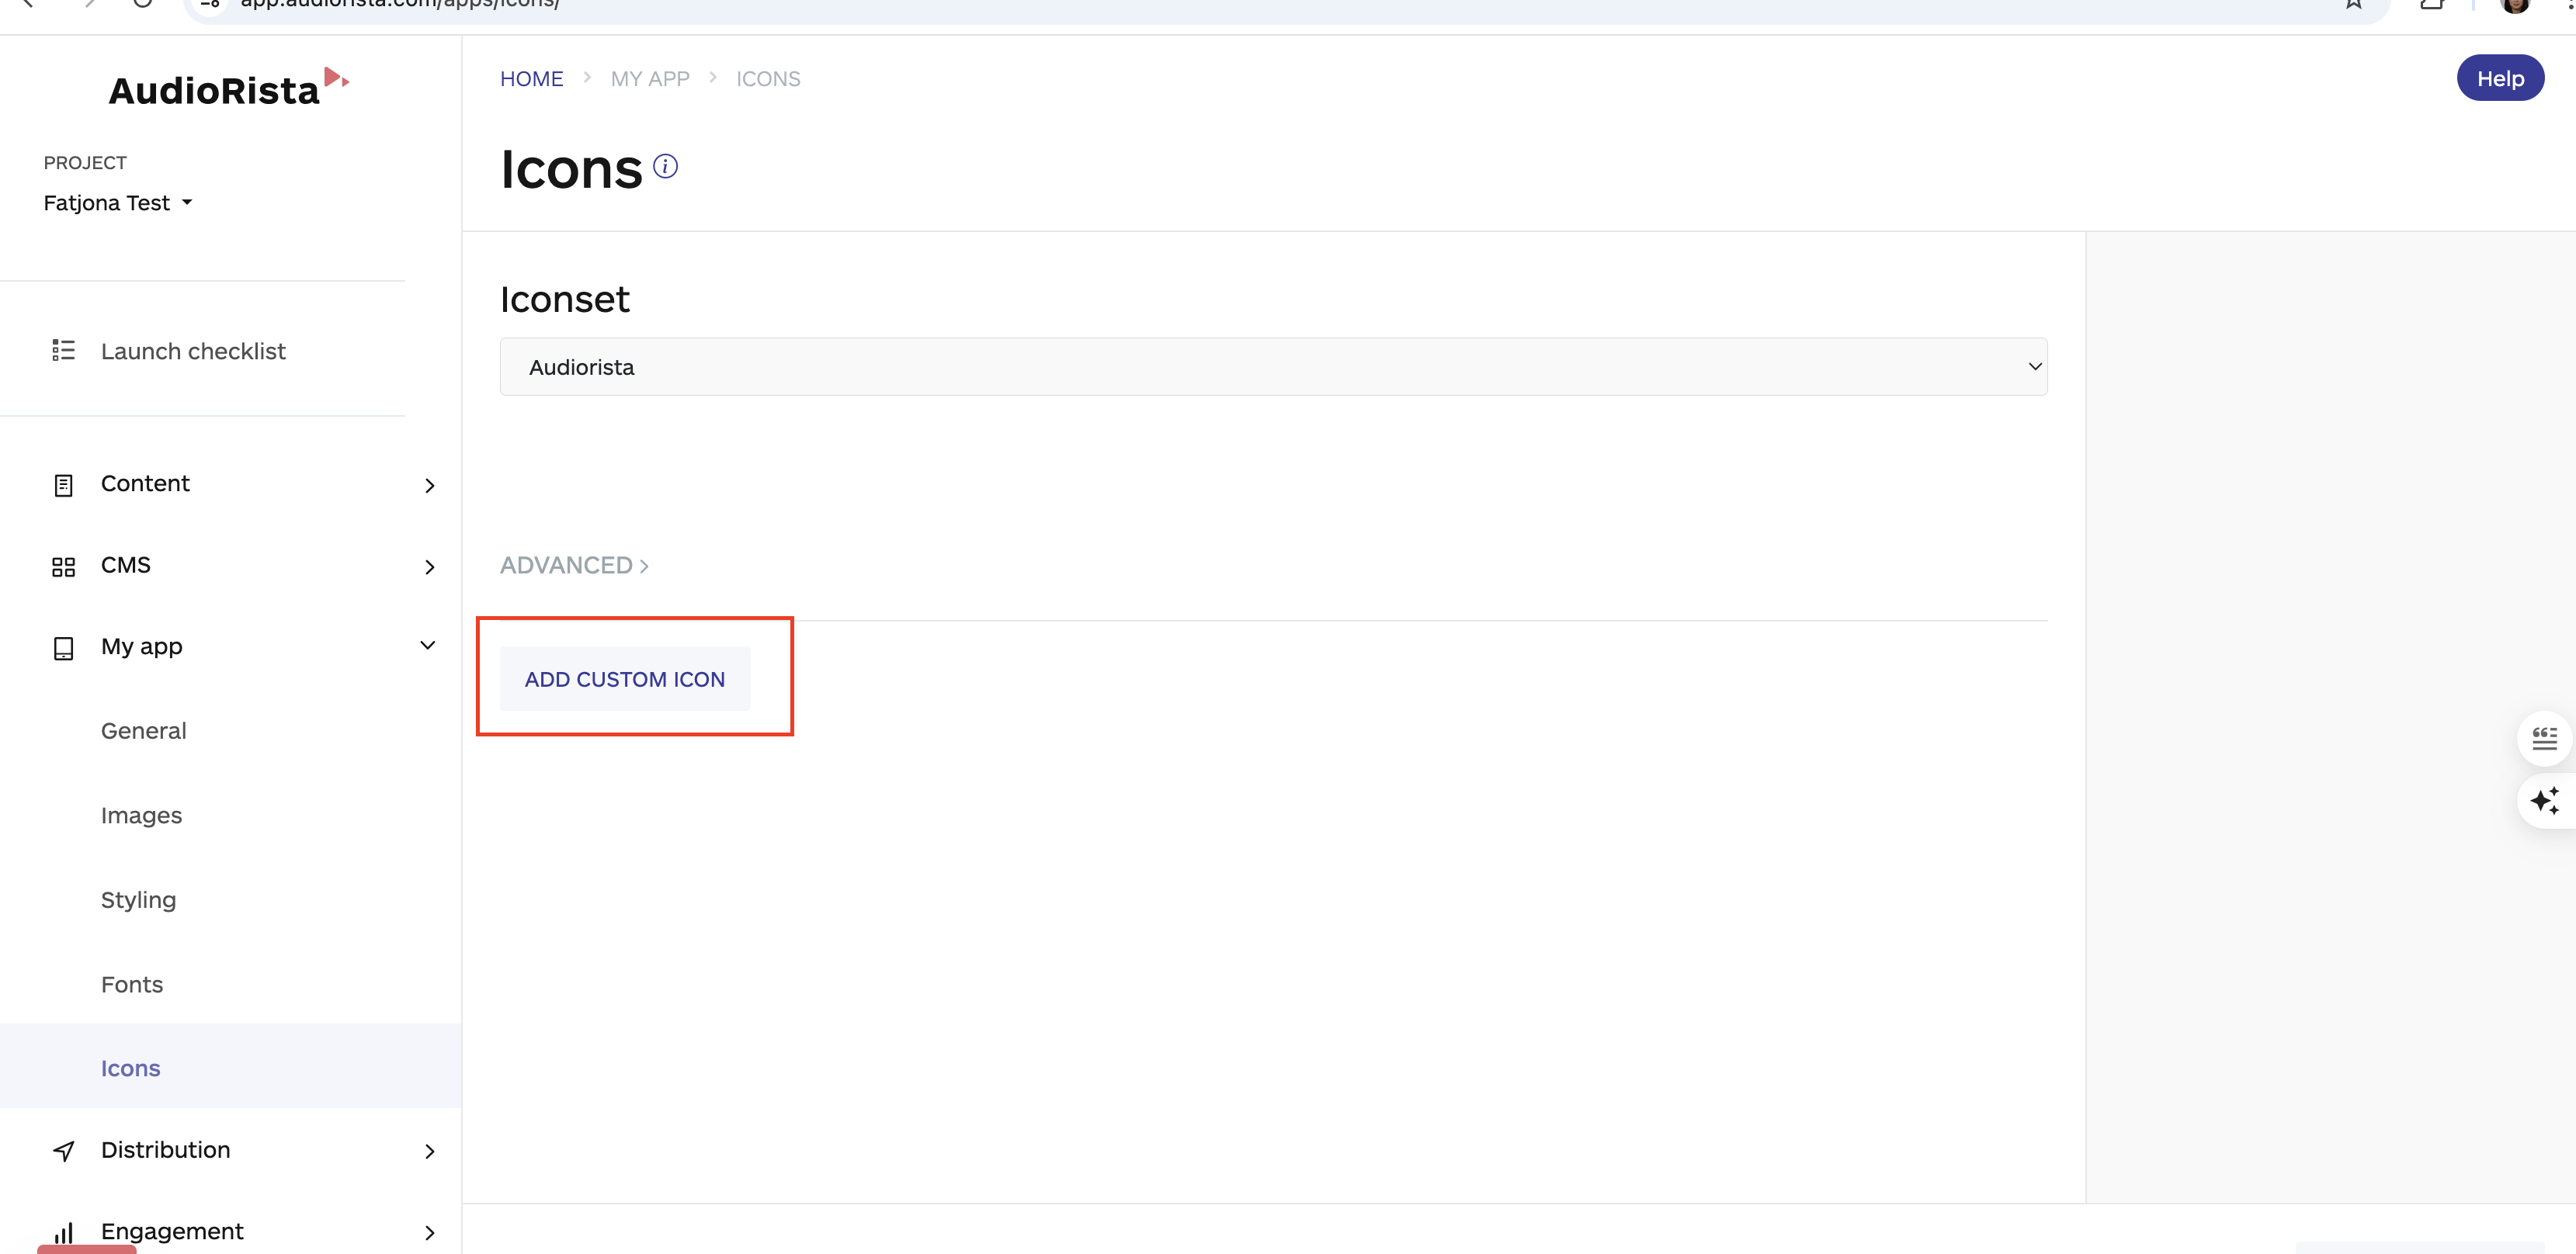Click the My app phone icon
This screenshot has width=2576, height=1254.
(x=64, y=647)
